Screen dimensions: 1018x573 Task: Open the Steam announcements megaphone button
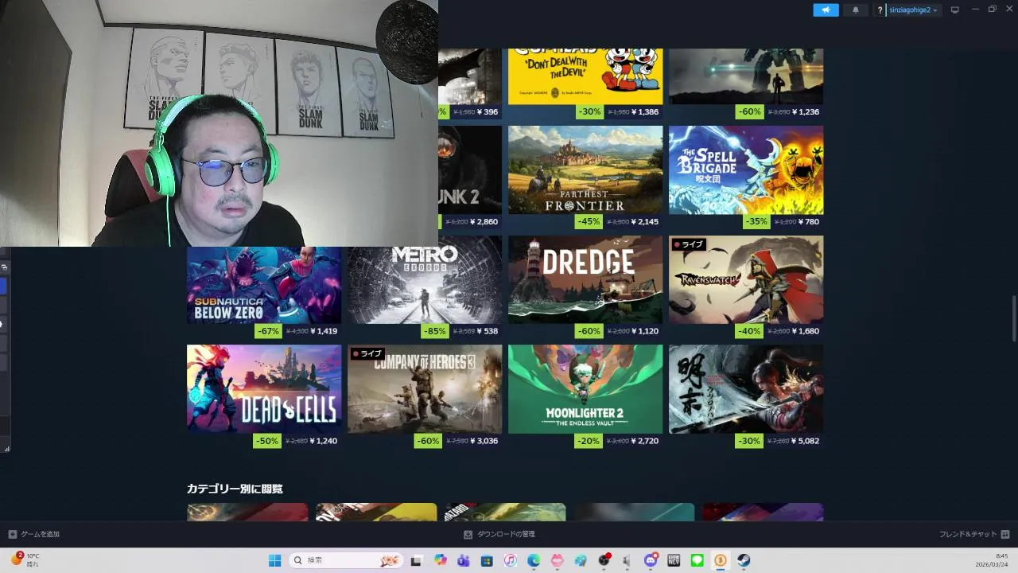[x=826, y=10]
